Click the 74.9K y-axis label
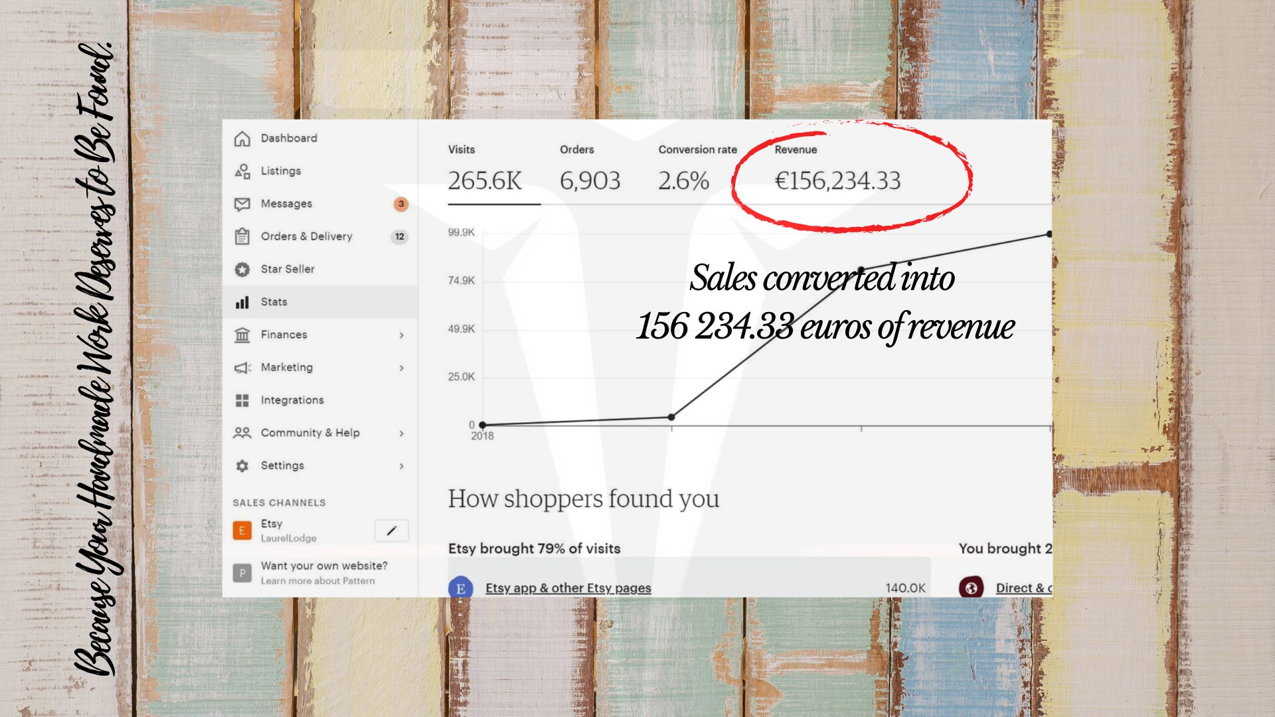 pos(461,281)
